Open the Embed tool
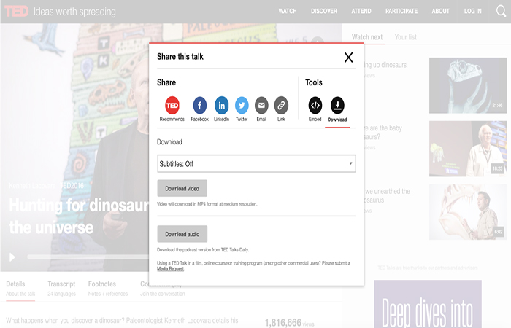The height and width of the screenshot is (328, 511). [315, 106]
